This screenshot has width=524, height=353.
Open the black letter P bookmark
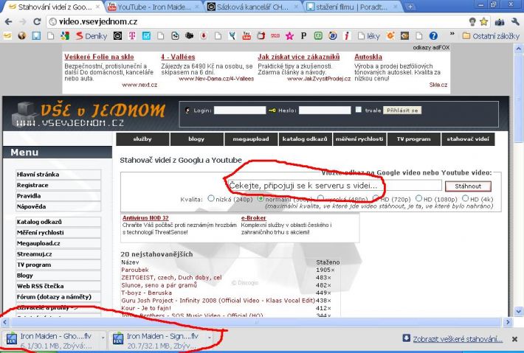[303, 35]
